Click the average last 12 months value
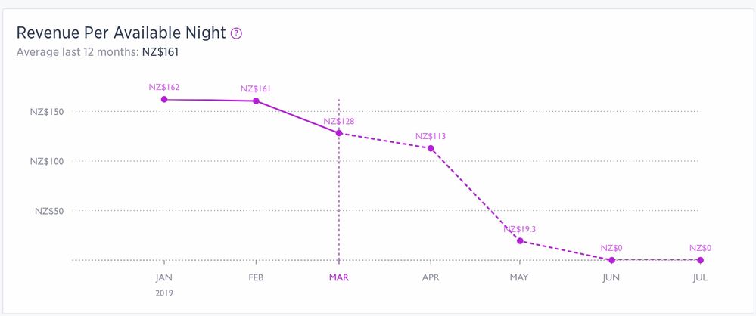The height and width of the screenshot is (316, 756). pyautogui.click(x=160, y=52)
